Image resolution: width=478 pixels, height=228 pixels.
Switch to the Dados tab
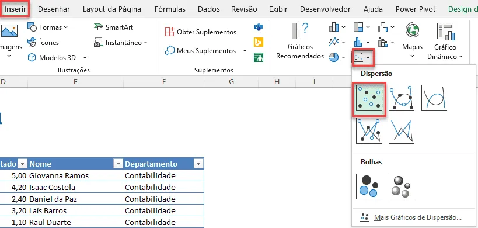209,9
